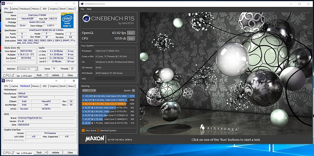Open the Mainboard tab in top CPU-Z window

25,9
